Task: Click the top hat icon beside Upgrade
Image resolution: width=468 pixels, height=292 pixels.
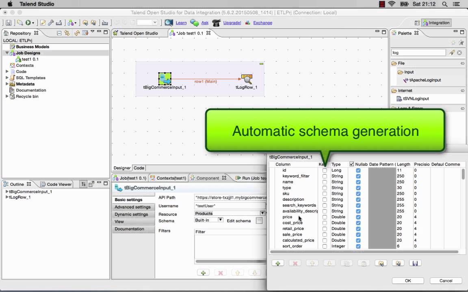Action: pos(217,23)
